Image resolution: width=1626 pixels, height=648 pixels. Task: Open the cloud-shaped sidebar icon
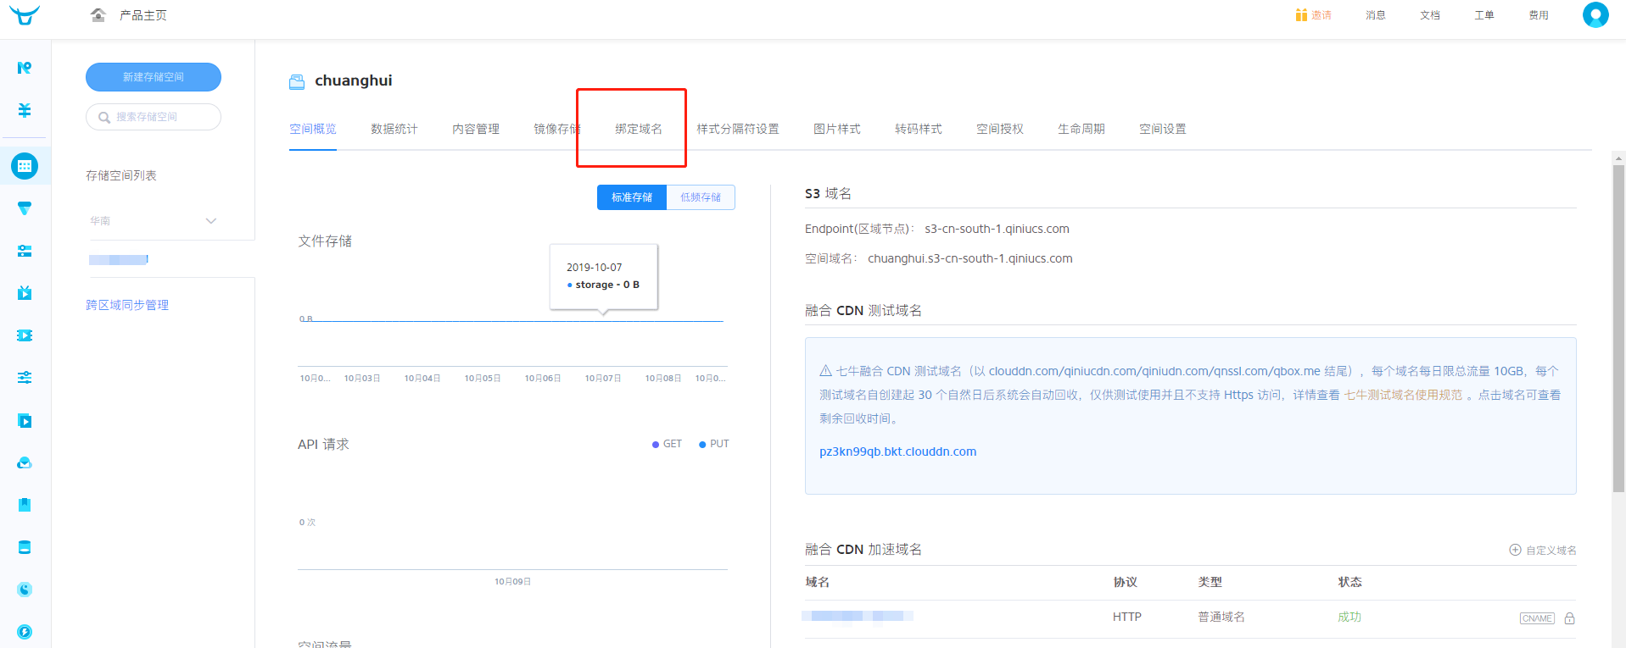click(25, 462)
